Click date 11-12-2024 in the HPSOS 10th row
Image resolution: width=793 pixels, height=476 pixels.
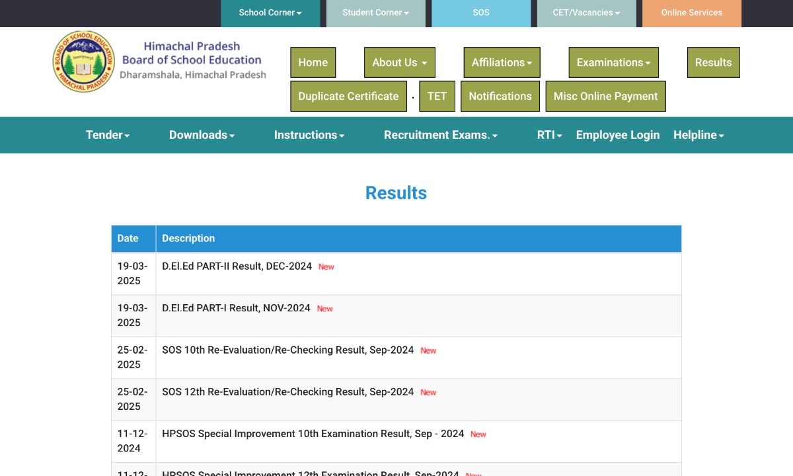133,441
